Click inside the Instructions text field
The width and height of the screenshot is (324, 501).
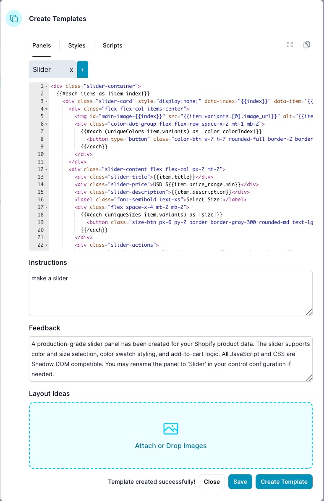coord(170,293)
